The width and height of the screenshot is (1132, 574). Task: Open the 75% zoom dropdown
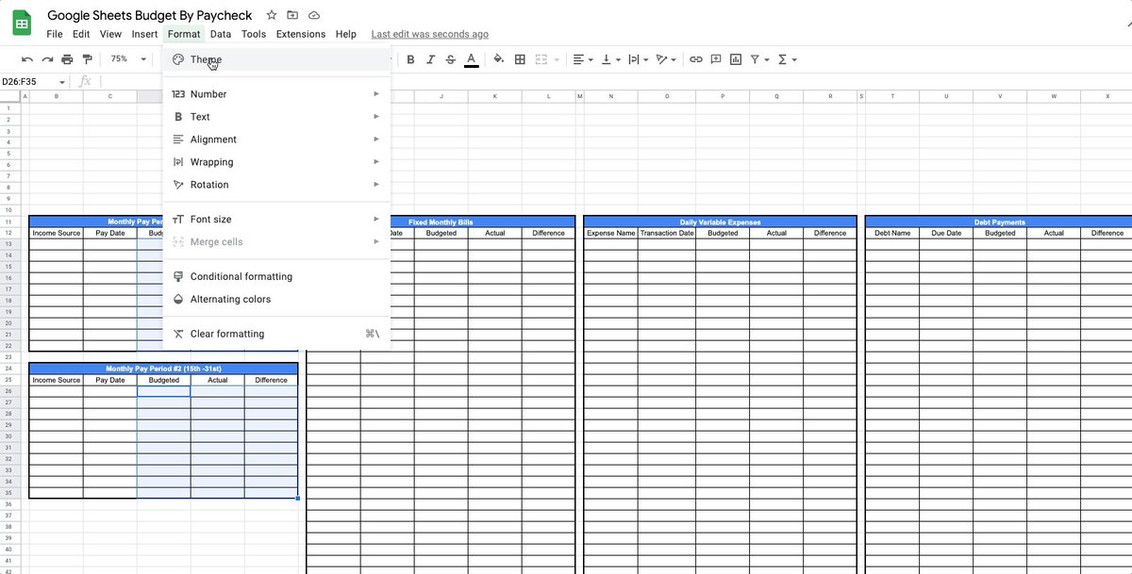pyautogui.click(x=128, y=58)
